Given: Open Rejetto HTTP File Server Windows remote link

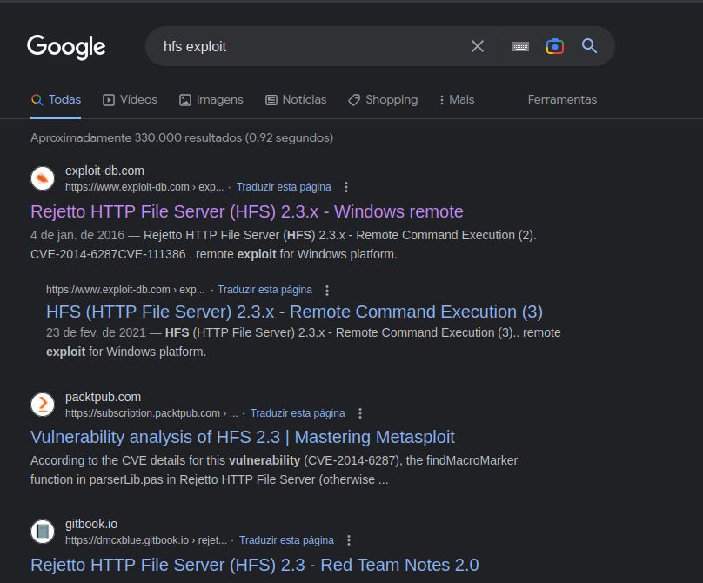Looking at the screenshot, I should [247, 211].
